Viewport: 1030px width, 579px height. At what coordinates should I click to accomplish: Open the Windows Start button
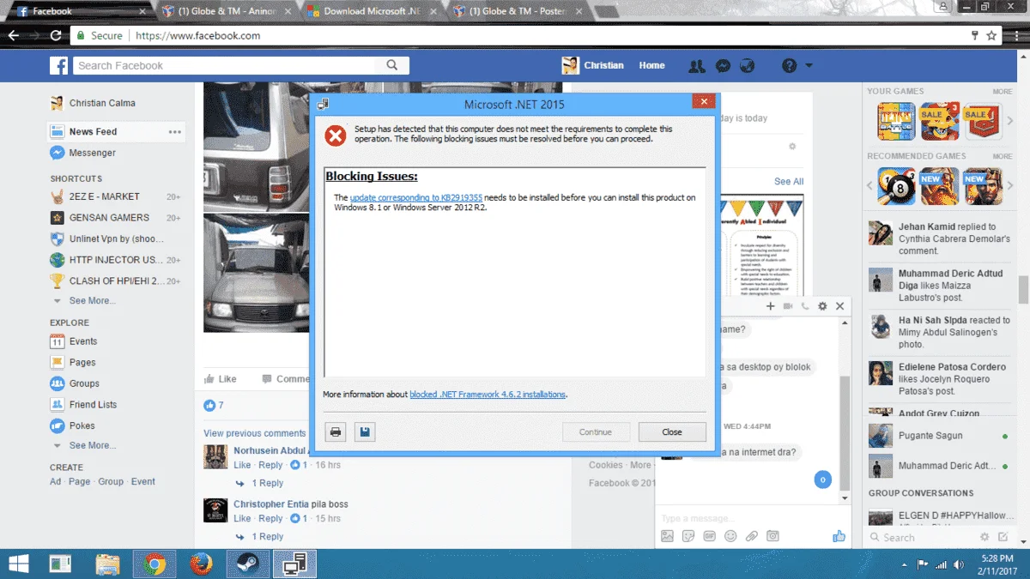(x=18, y=564)
